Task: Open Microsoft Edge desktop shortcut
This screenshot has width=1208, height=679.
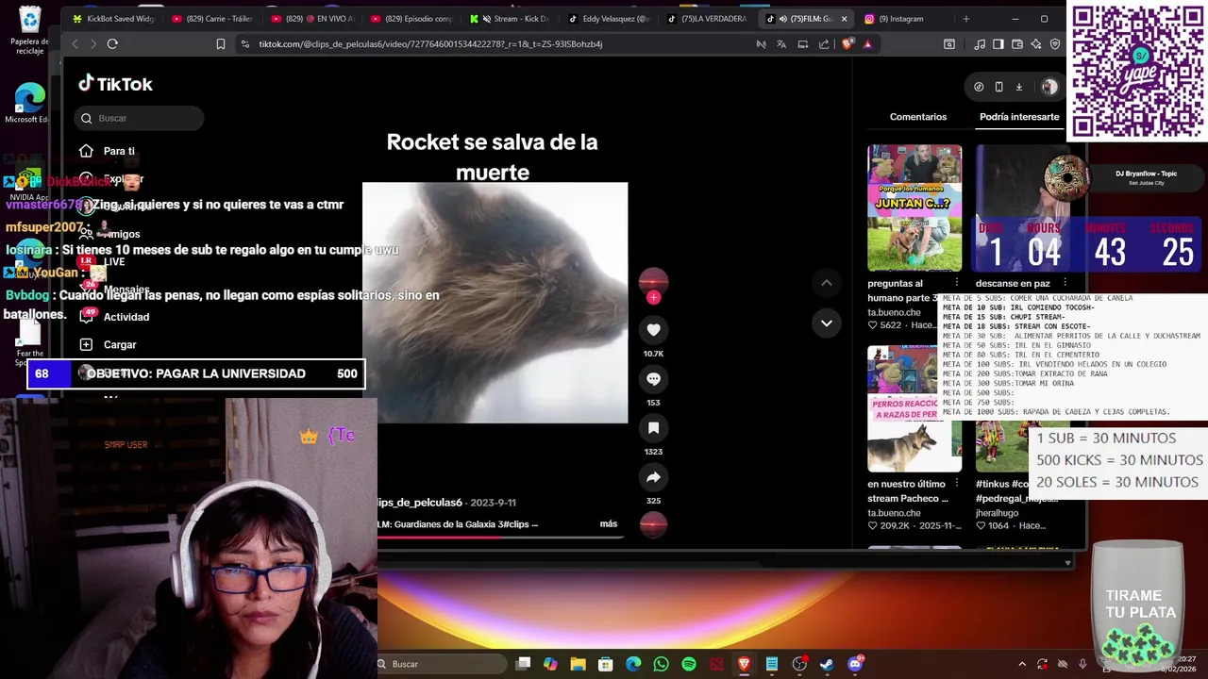Action: tap(28, 103)
